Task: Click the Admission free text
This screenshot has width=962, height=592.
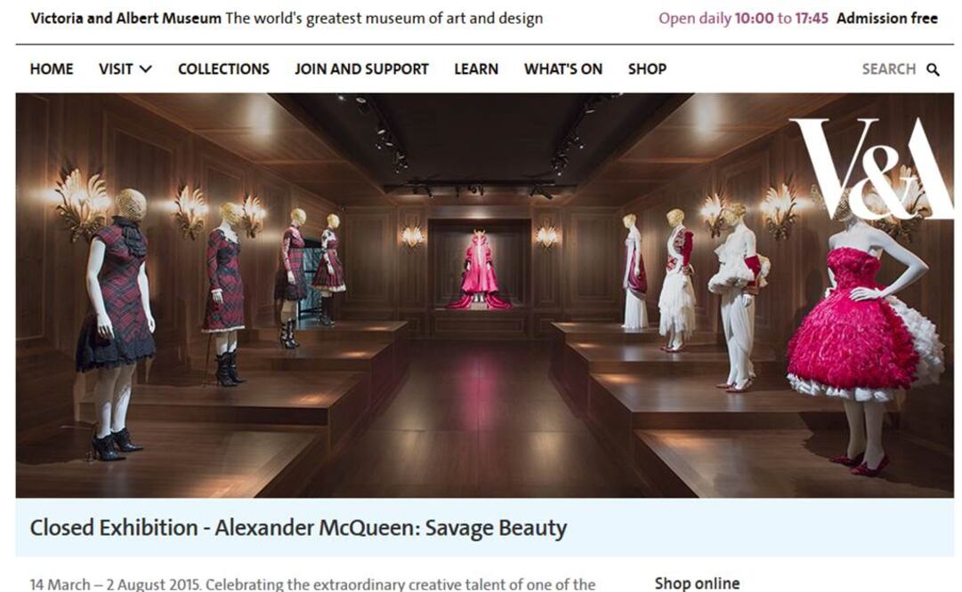Action: (x=886, y=19)
